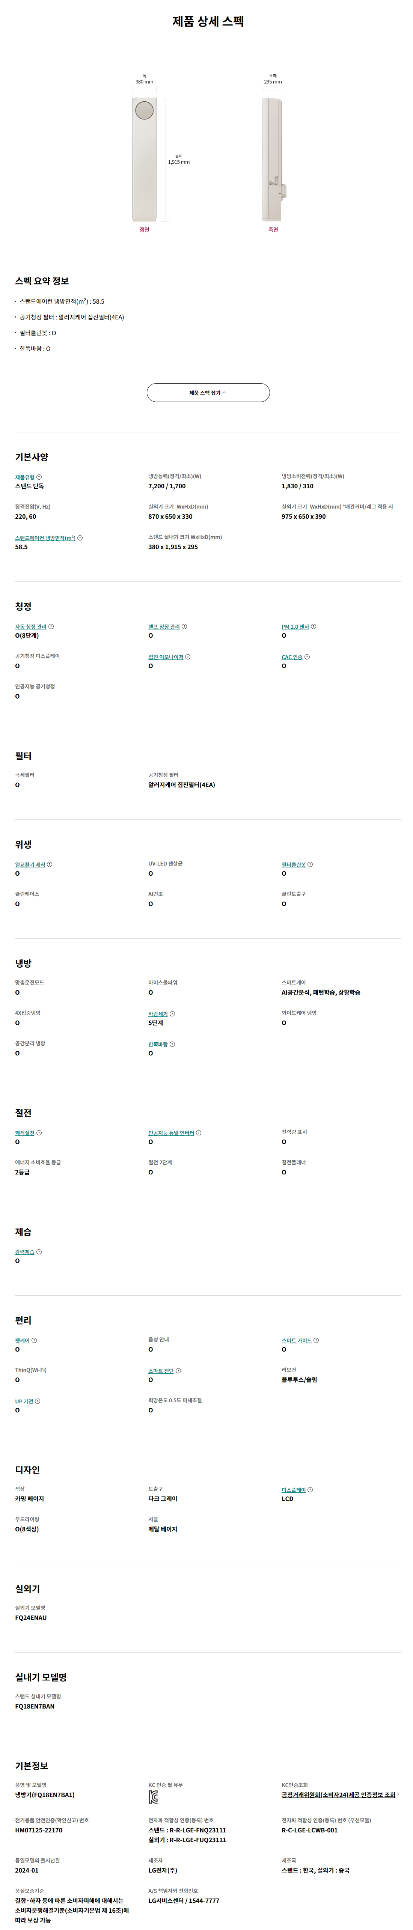Viewport: 413px width, 1930px height.
Task: Open info icon next to 자동 청정 관리
Action: pos(51,626)
